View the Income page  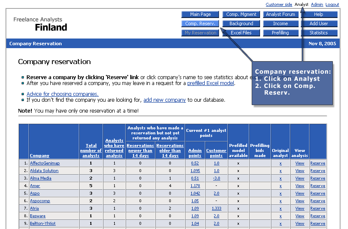pyautogui.click(x=281, y=23)
